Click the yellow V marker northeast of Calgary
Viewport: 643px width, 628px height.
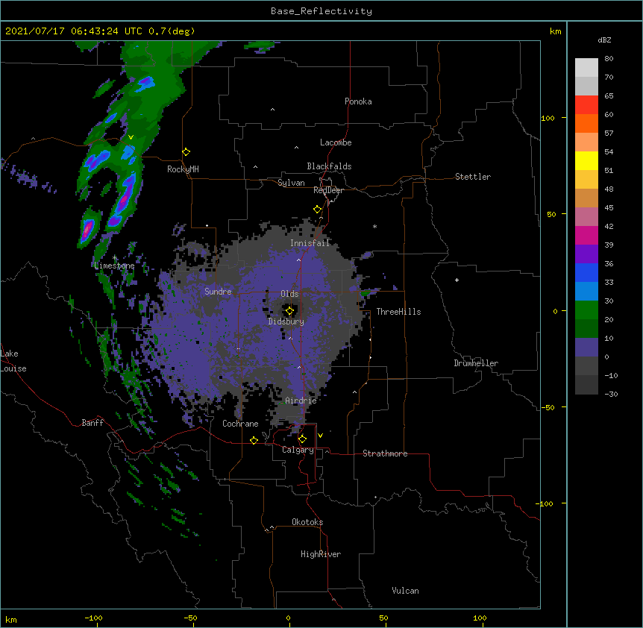coord(320,436)
